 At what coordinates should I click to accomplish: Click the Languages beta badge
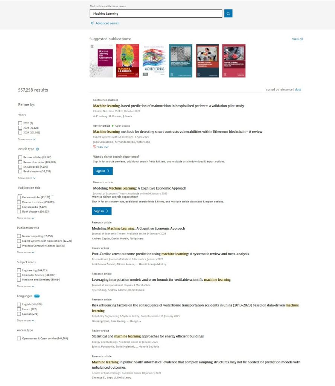point(37,296)
